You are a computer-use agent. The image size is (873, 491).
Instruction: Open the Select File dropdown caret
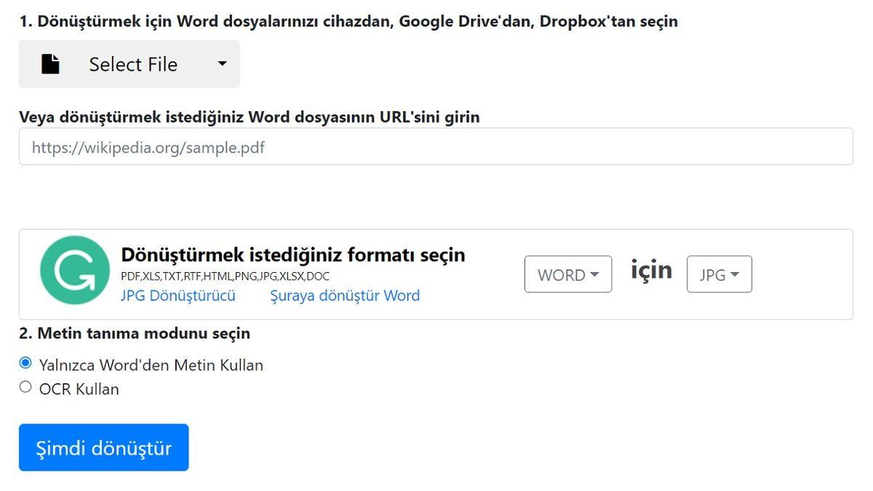click(224, 64)
